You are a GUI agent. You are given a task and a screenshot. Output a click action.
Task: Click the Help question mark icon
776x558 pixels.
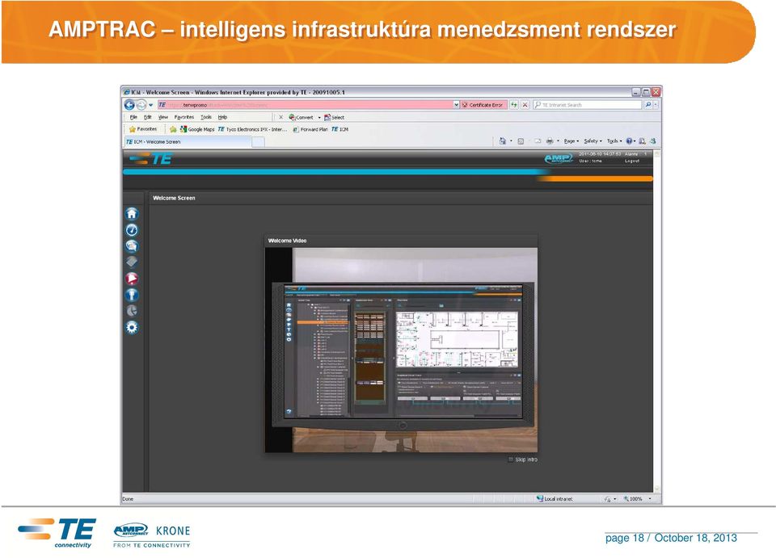pyautogui.click(x=629, y=141)
